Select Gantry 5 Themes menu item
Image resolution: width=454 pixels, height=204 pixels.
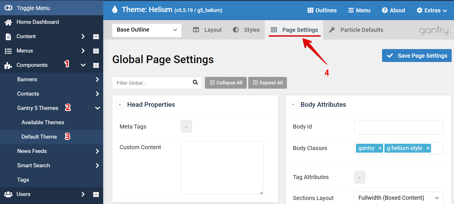pyautogui.click(x=38, y=108)
